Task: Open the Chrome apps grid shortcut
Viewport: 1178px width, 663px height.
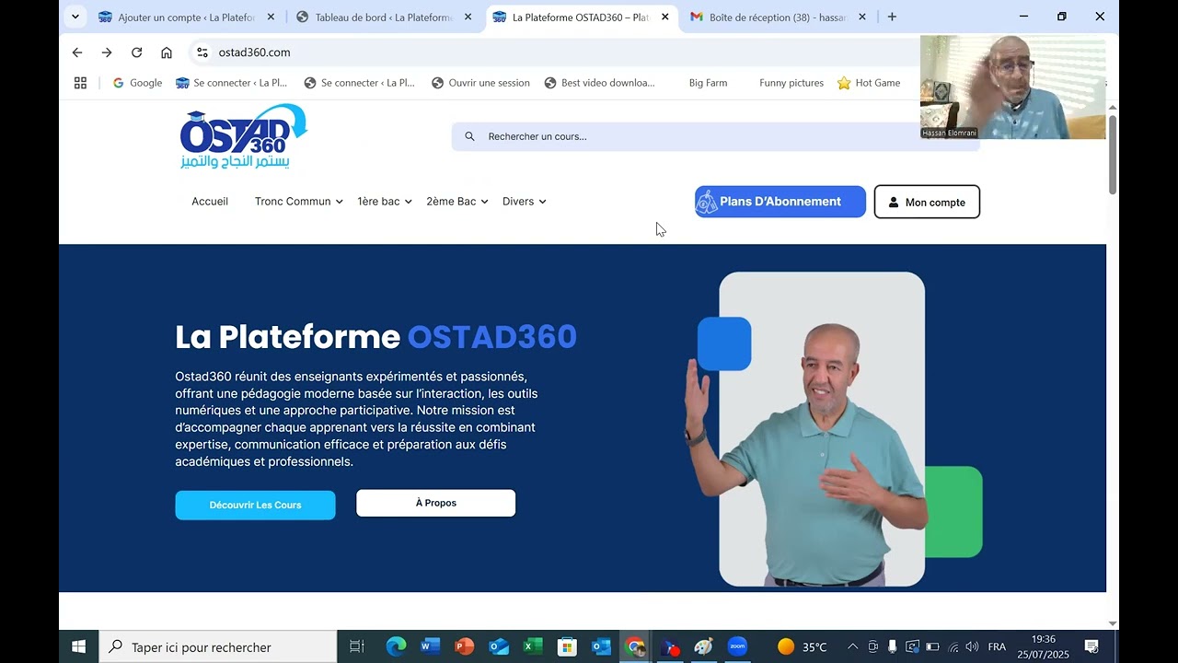Action: pos(80,83)
